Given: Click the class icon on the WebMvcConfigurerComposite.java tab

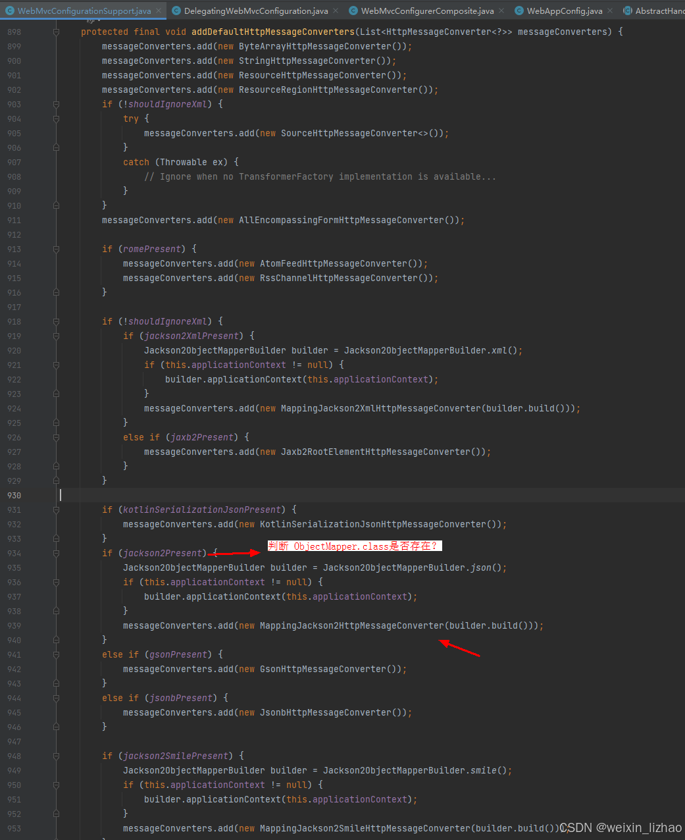Looking at the screenshot, I should 353,11.
